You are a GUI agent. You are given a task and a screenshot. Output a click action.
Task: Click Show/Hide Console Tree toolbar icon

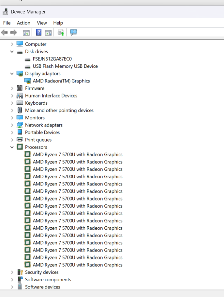click(26, 33)
